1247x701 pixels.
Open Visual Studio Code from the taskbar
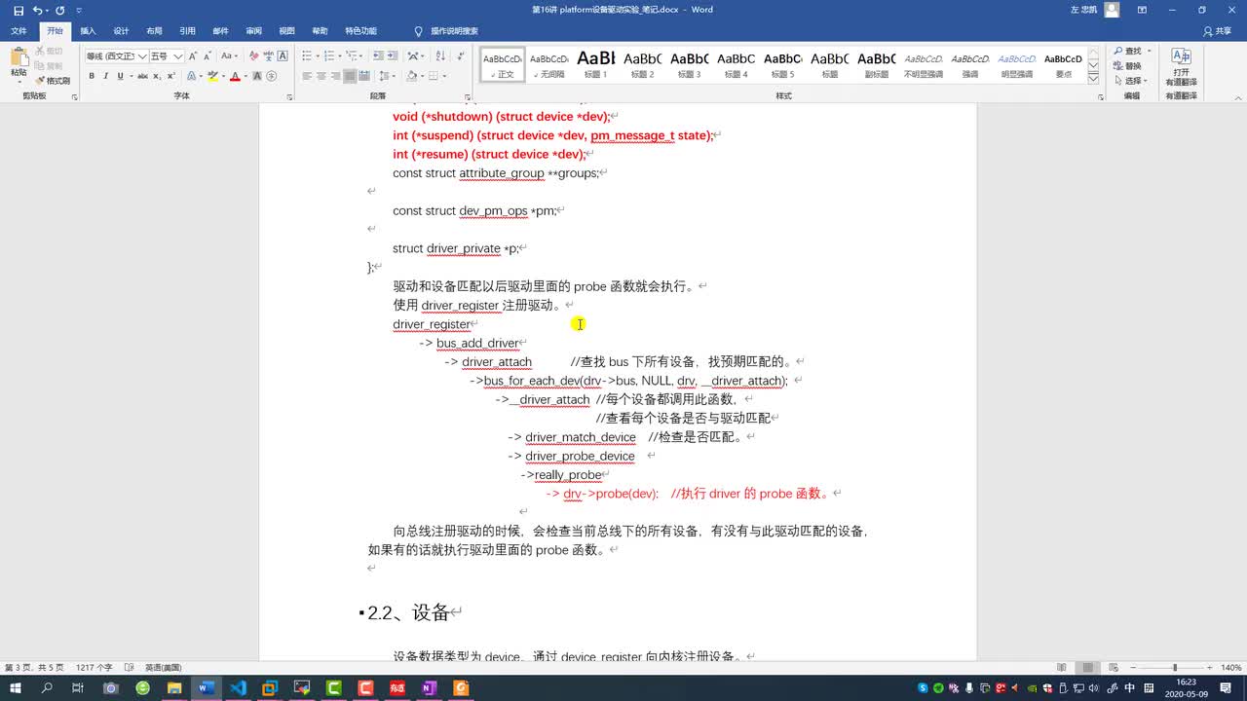[238, 688]
